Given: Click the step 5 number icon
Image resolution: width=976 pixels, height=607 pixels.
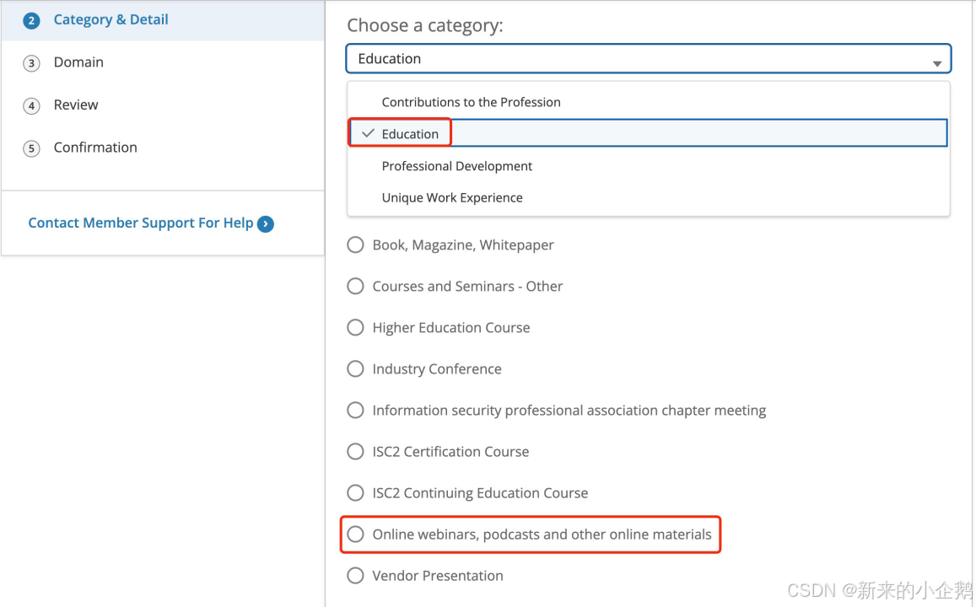Looking at the screenshot, I should [x=31, y=148].
